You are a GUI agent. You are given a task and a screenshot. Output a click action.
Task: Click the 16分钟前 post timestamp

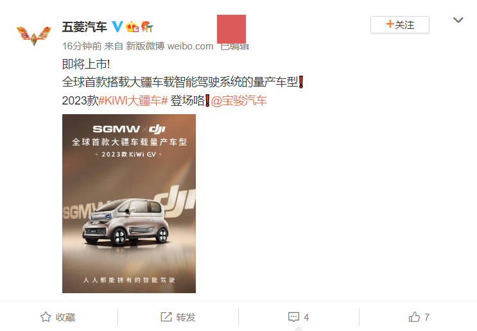(82, 46)
